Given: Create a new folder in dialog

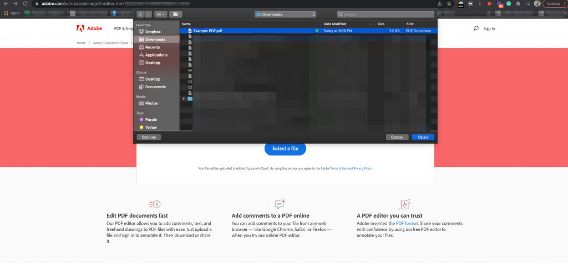Looking at the screenshot, I should [x=176, y=14].
